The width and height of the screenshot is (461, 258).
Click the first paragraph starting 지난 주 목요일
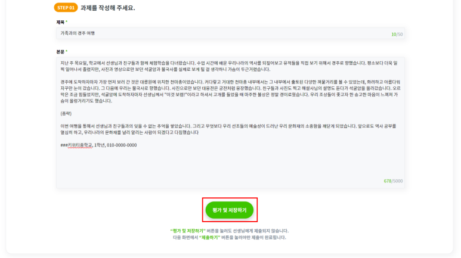click(229, 66)
